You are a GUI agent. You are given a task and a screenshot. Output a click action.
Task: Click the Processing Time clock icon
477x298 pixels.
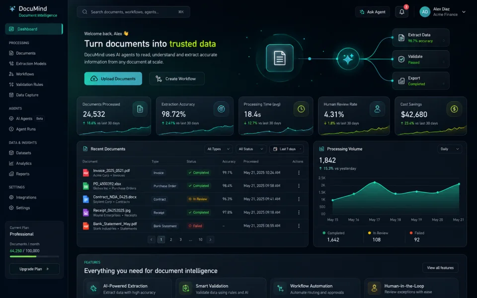pyautogui.click(x=301, y=109)
